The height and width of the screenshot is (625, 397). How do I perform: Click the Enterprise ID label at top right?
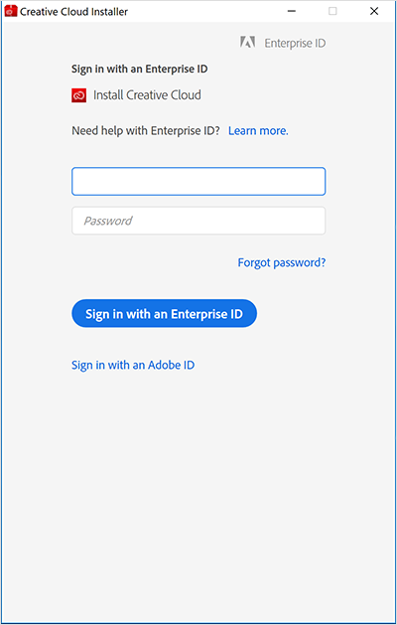[295, 43]
